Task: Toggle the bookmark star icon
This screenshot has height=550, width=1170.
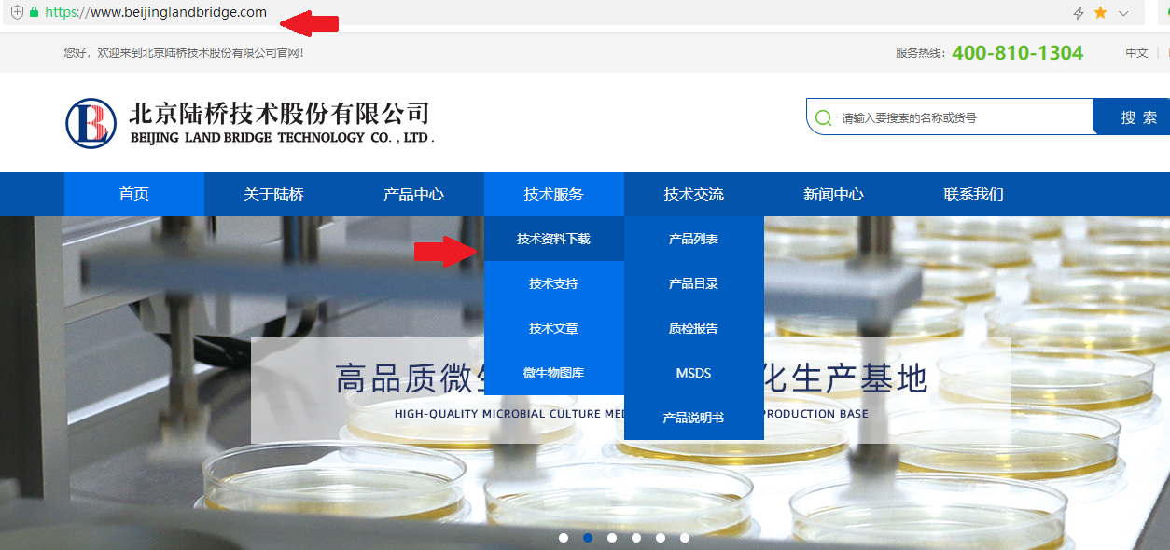Action: point(1099,14)
